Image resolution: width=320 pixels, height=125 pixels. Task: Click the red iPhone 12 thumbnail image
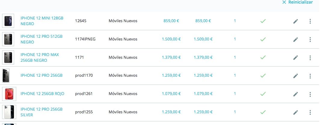(x=9, y=94)
